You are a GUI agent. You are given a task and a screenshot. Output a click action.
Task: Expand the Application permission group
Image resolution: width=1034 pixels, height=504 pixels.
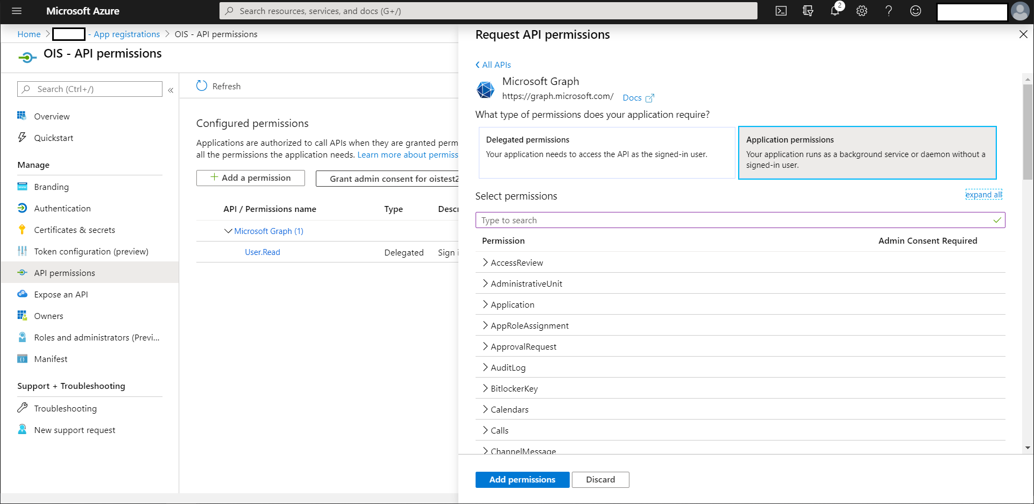pos(485,304)
